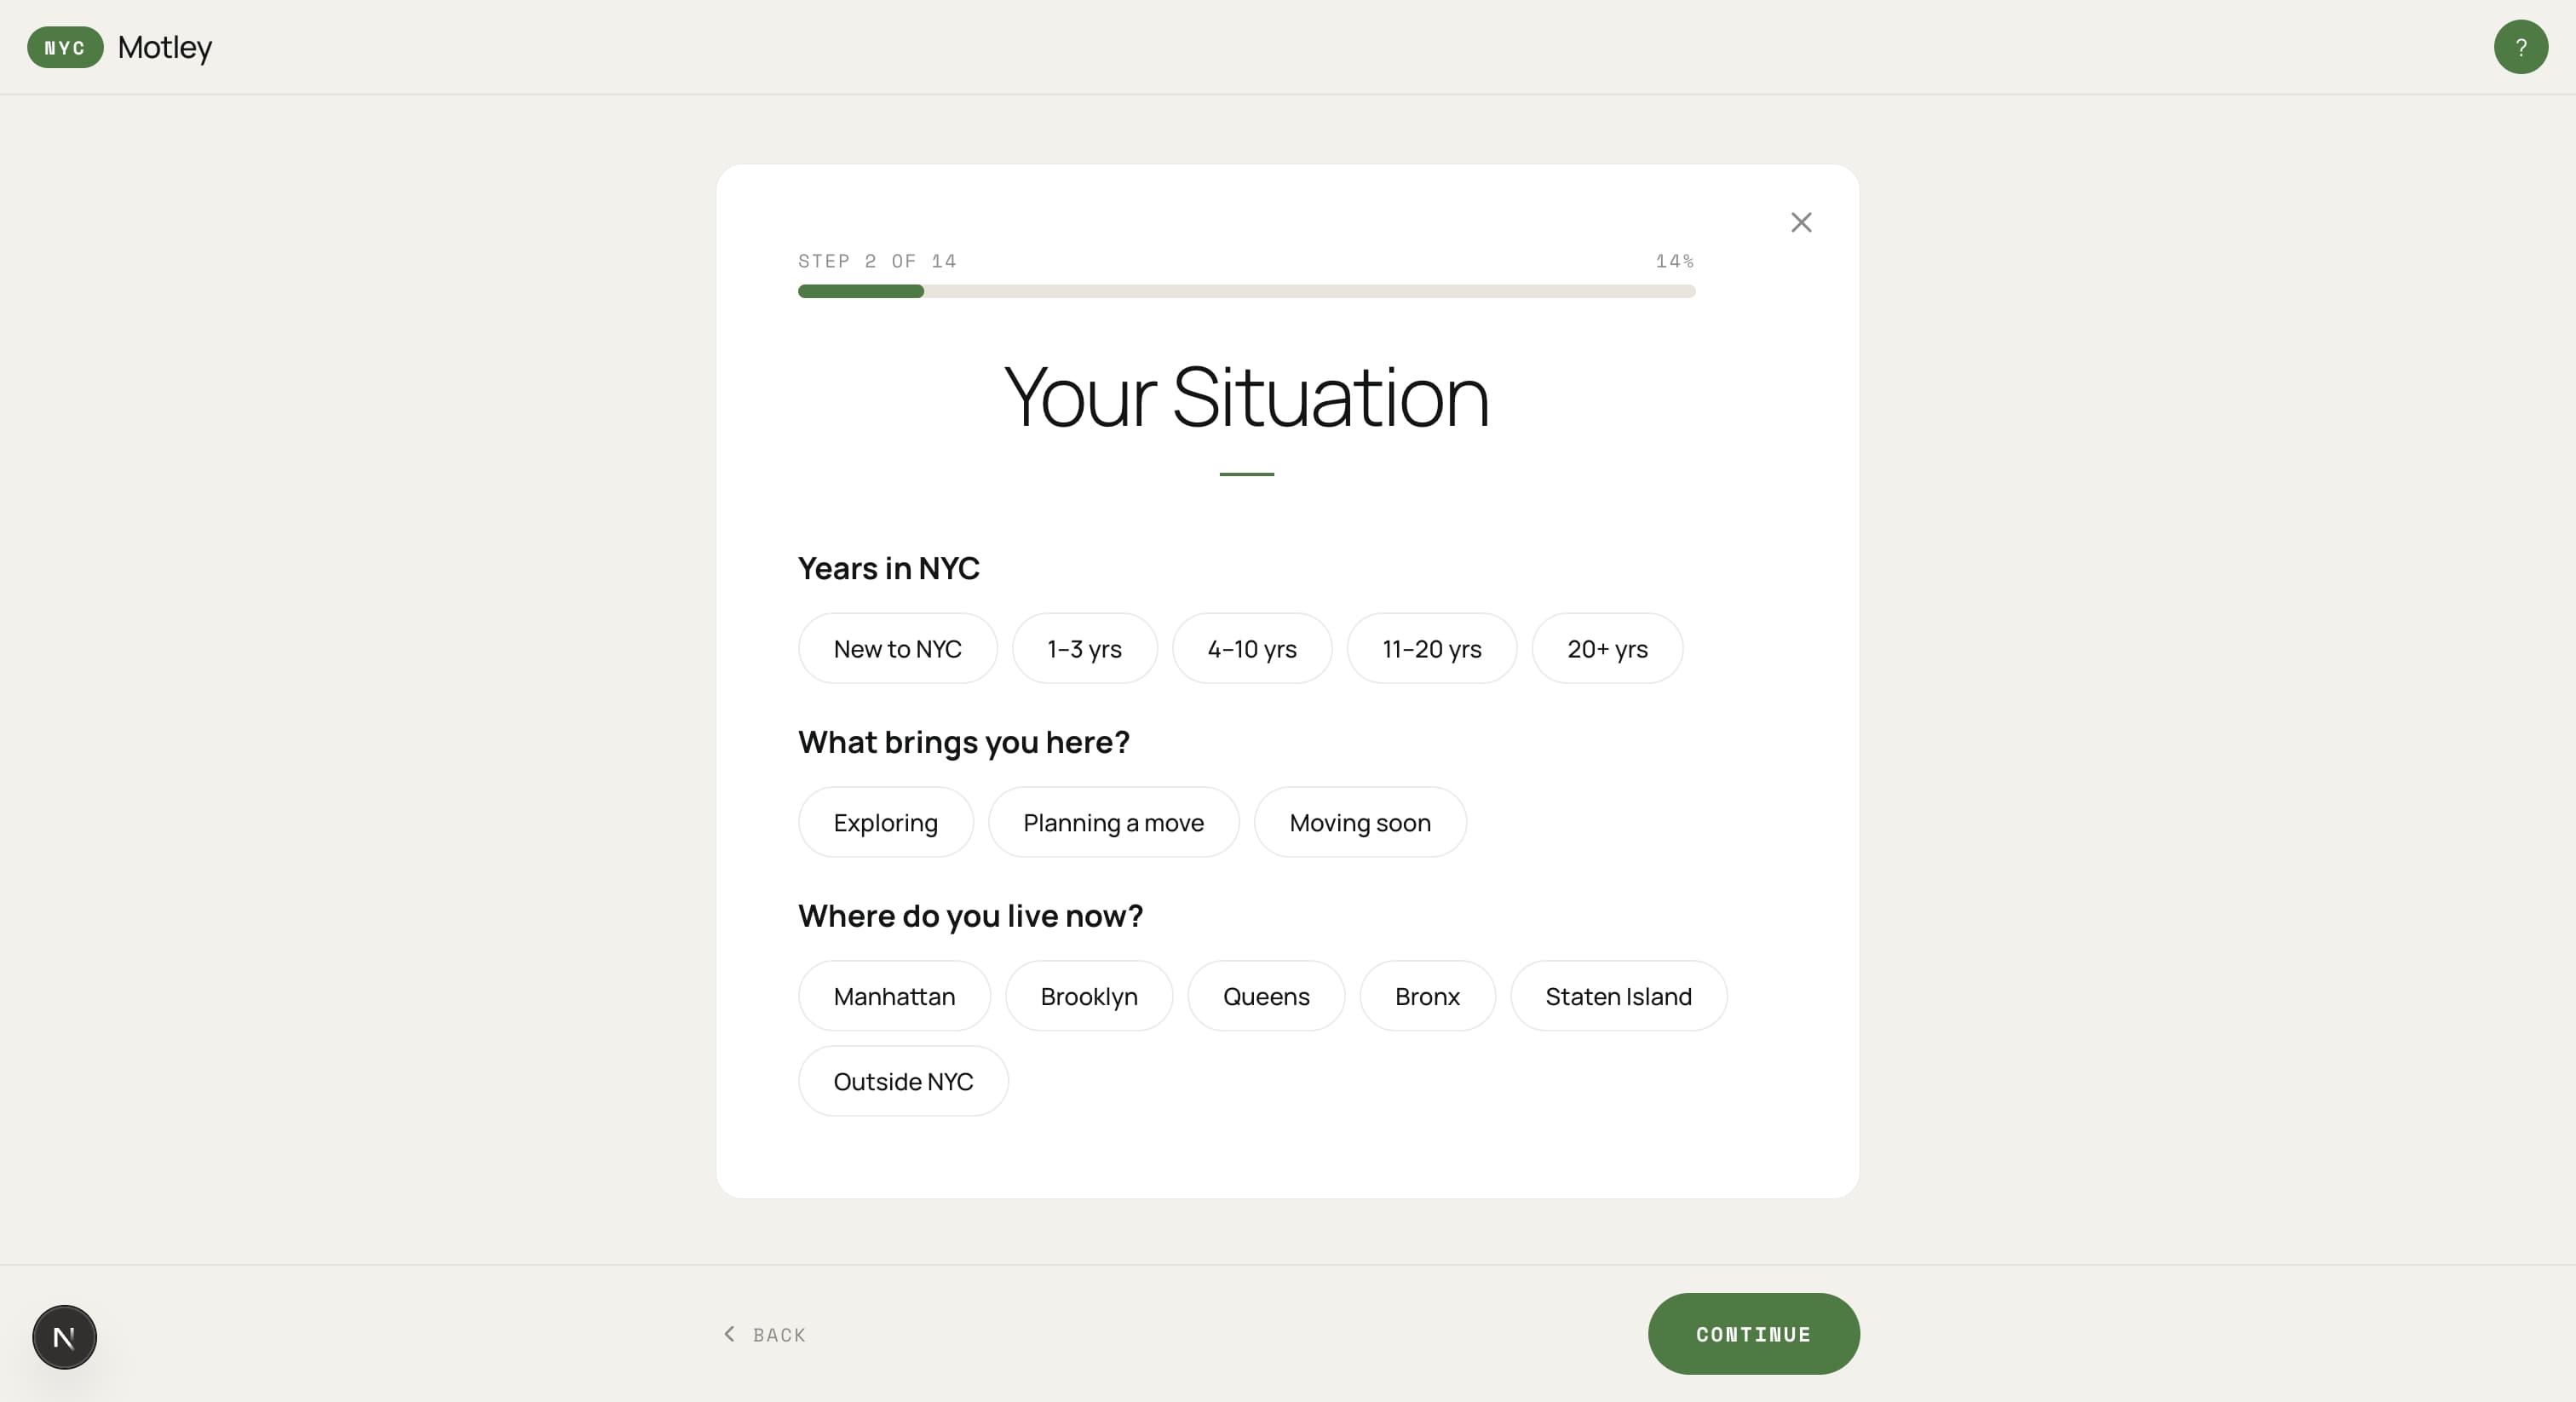This screenshot has width=2576, height=1402.
Task: Choose Planning a move
Action: coord(1113,823)
